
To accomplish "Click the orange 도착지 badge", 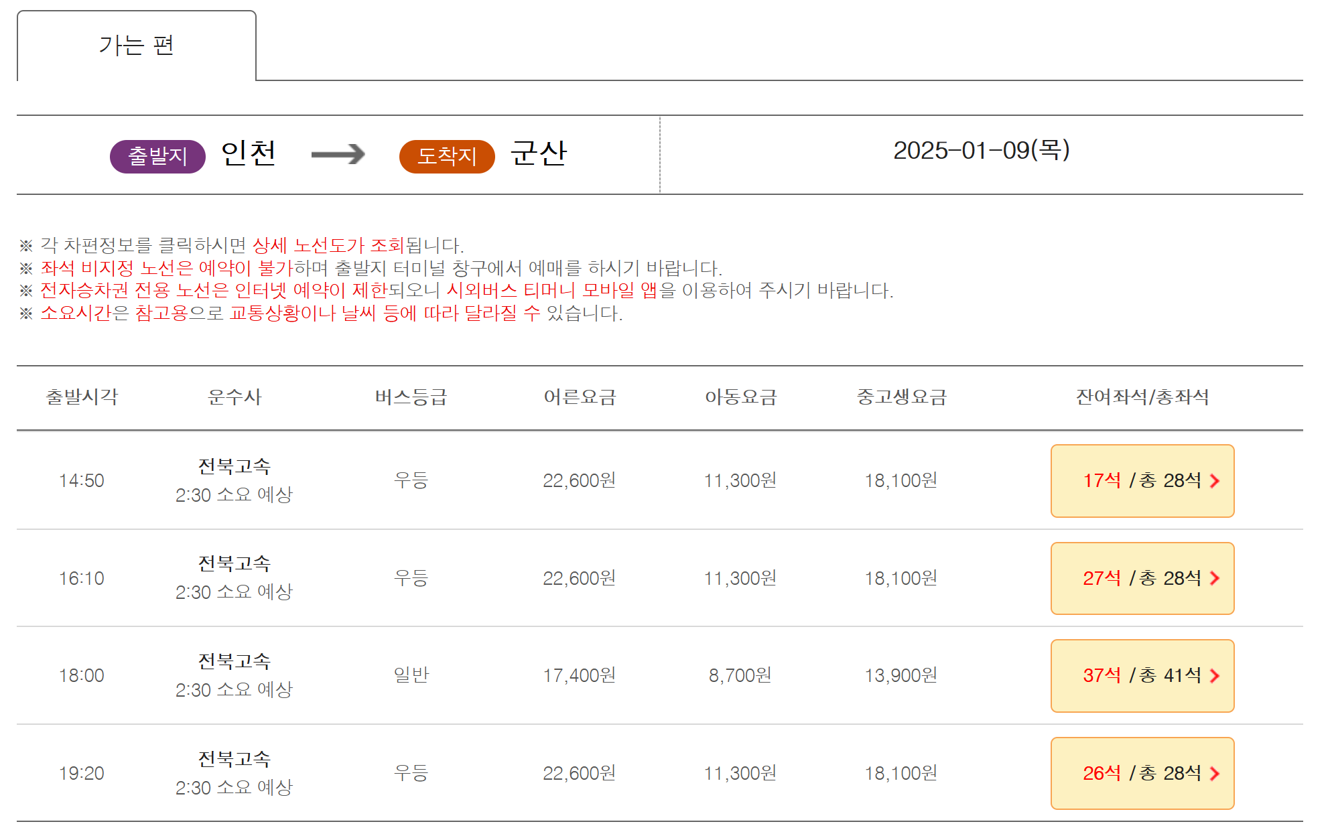I will tap(447, 156).
